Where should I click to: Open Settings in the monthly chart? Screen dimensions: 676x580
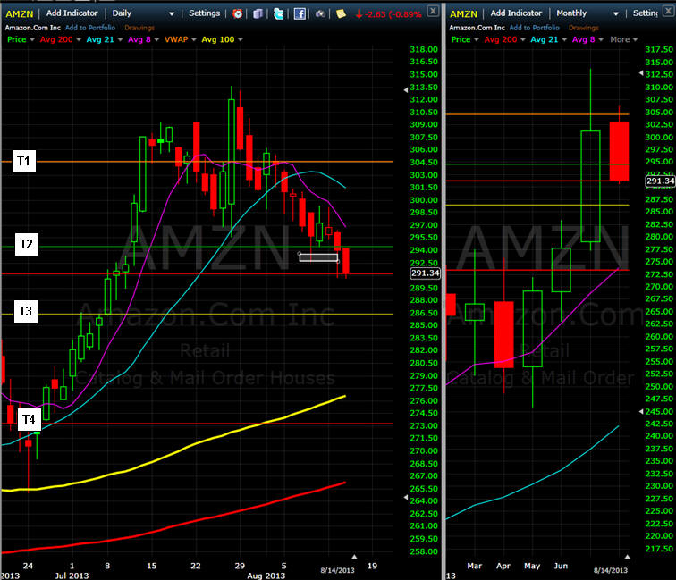[646, 13]
